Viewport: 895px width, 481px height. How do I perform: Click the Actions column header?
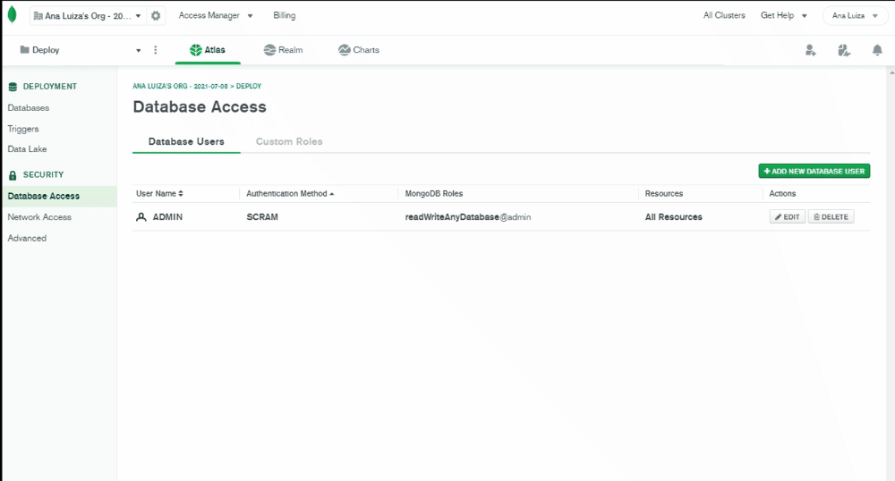click(782, 194)
